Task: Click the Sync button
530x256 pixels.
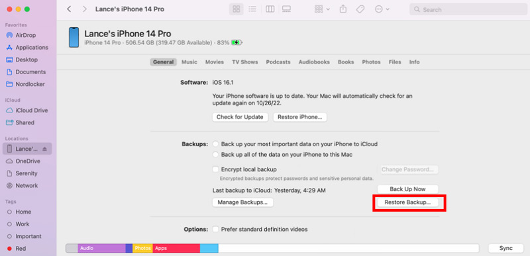Action: (x=506, y=248)
